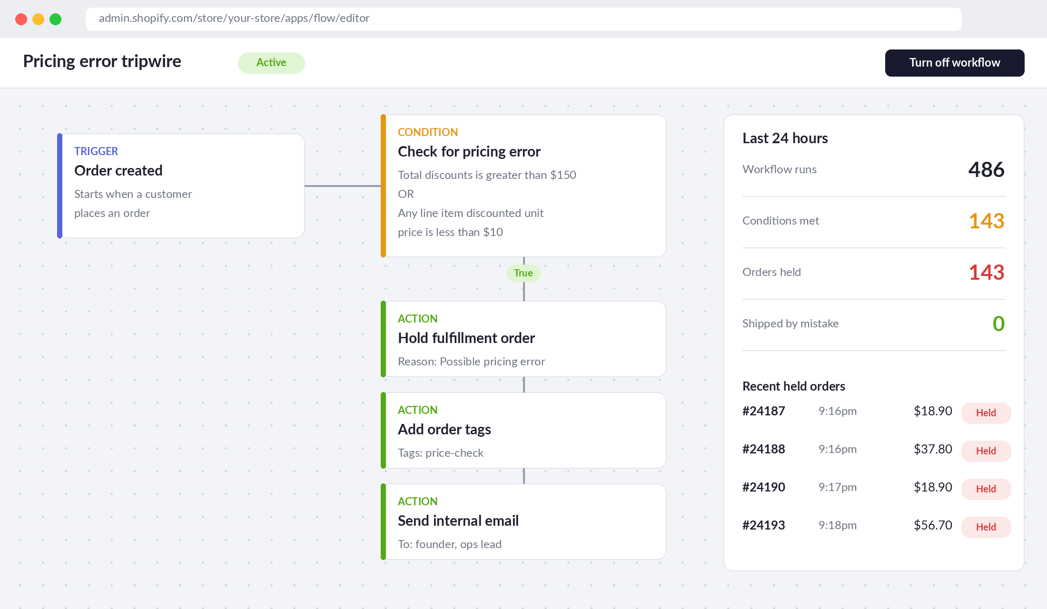Click 'Total discounts is greater than $150' text

[x=487, y=175]
